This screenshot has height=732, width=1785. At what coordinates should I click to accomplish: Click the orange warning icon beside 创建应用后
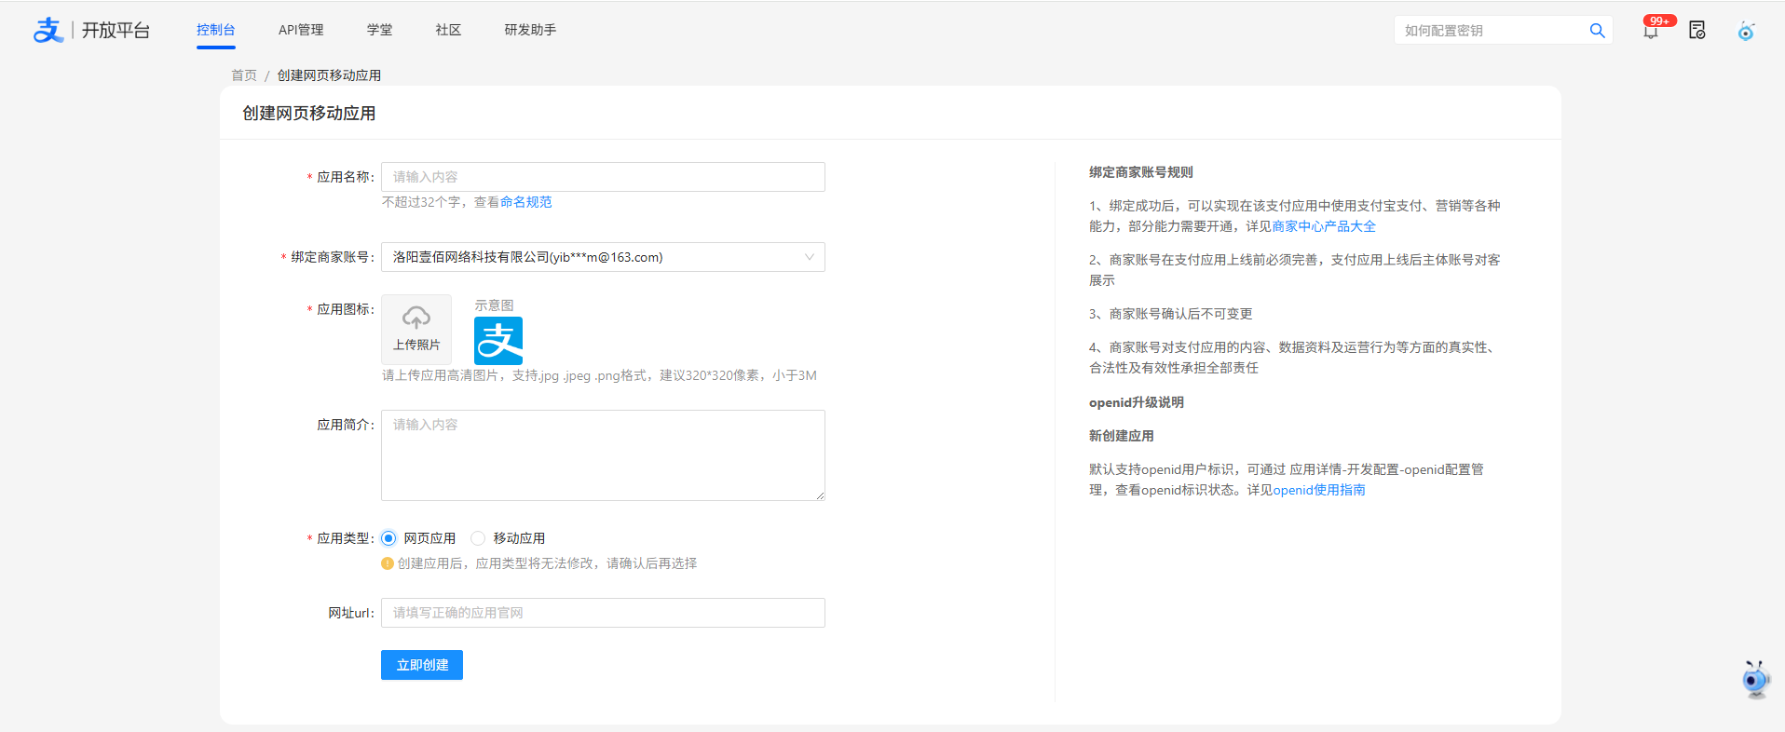pos(388,563)
